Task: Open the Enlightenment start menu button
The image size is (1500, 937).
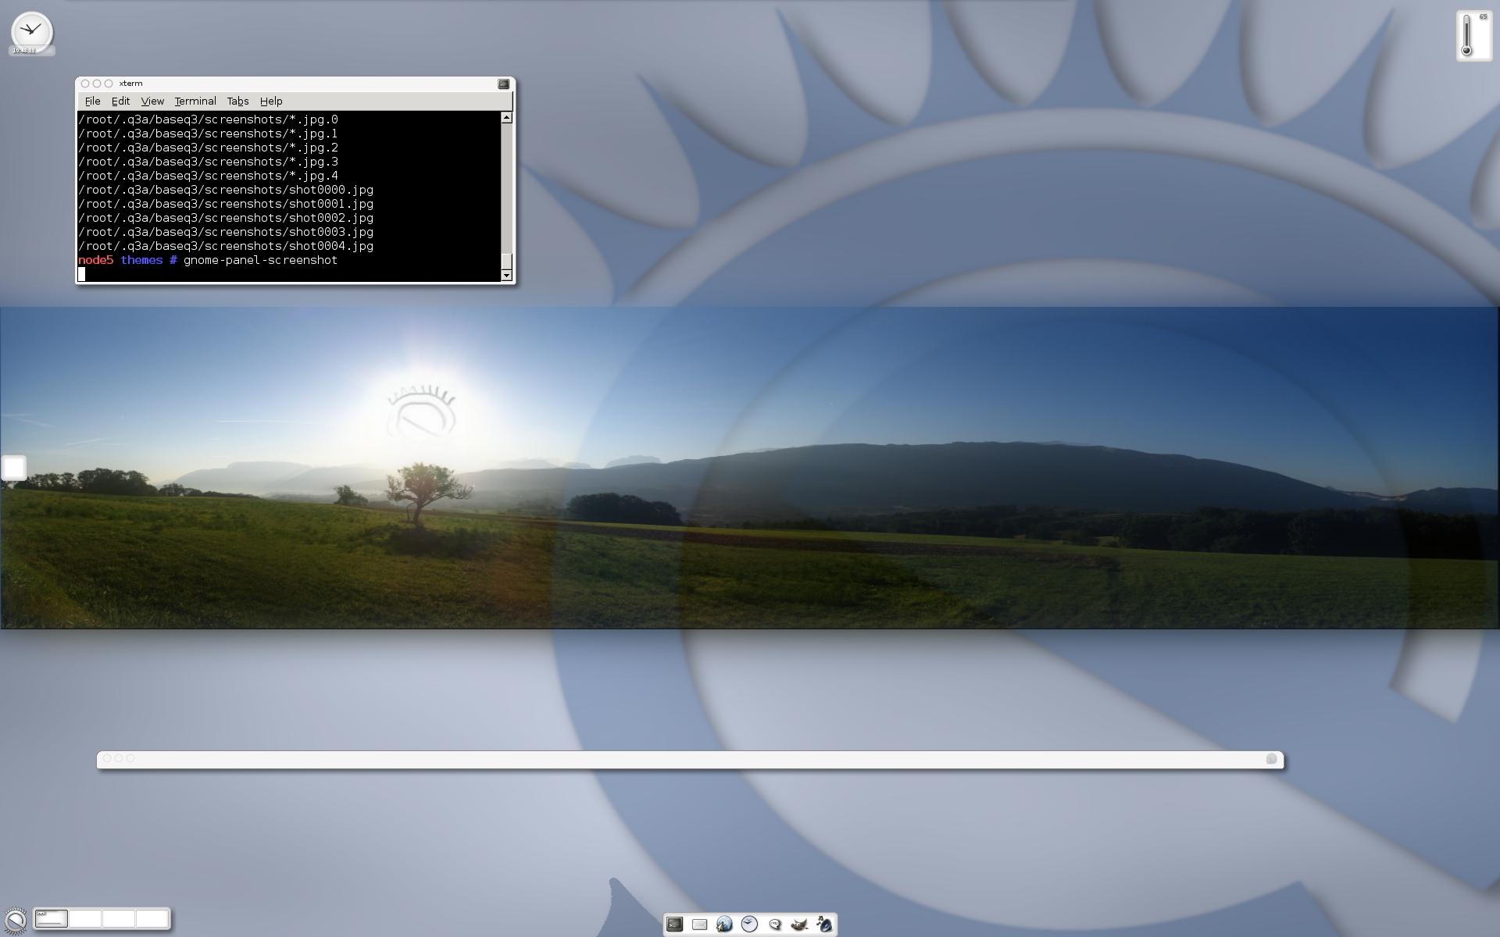Action: coord(15,921)
